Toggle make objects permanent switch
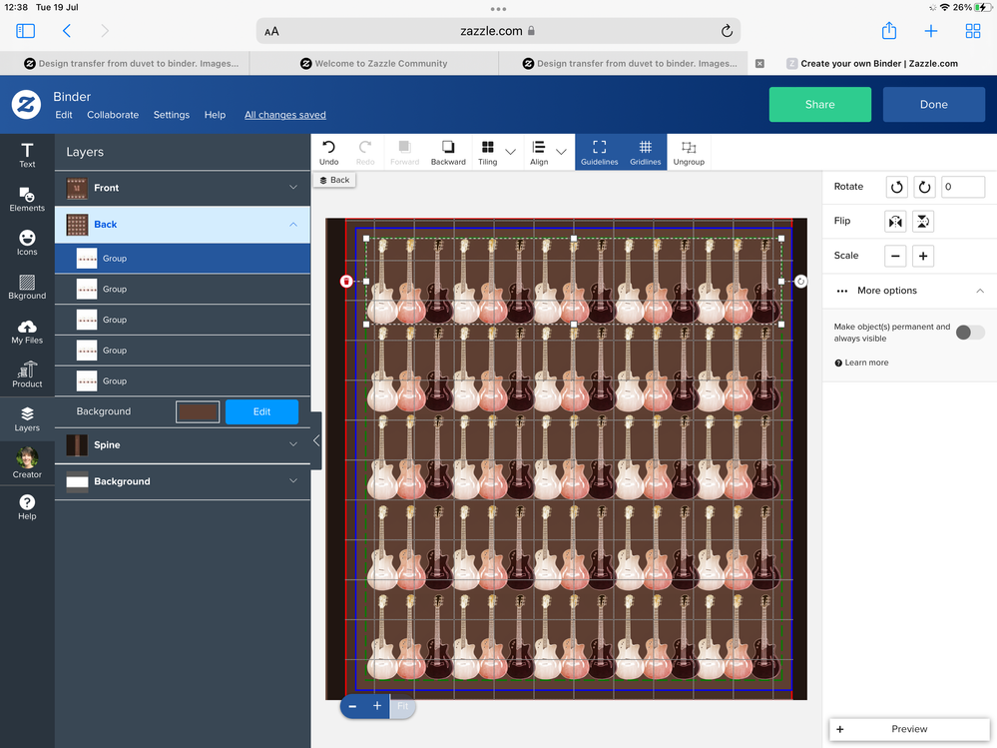Image resolution: width=997 pixels, height=748 pixels. [970, 333]
